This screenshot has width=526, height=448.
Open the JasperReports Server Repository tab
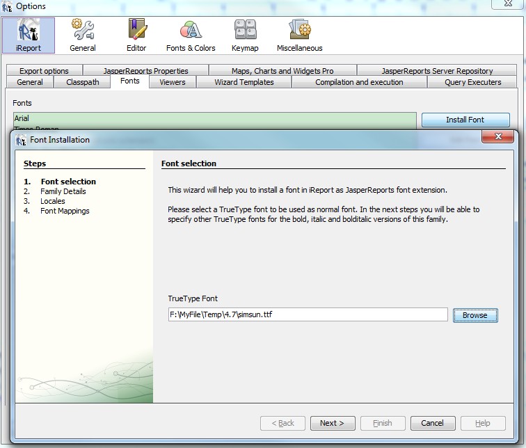(437, 70)
